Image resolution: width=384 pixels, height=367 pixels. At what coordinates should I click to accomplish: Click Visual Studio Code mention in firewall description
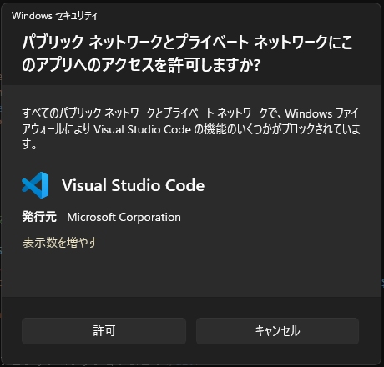point(142,129)
